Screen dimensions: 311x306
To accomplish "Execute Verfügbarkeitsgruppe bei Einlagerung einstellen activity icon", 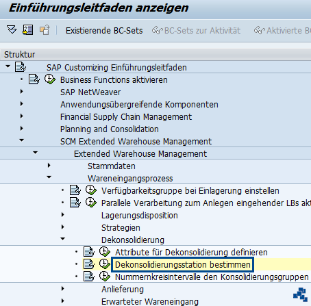I will (91, 190).
